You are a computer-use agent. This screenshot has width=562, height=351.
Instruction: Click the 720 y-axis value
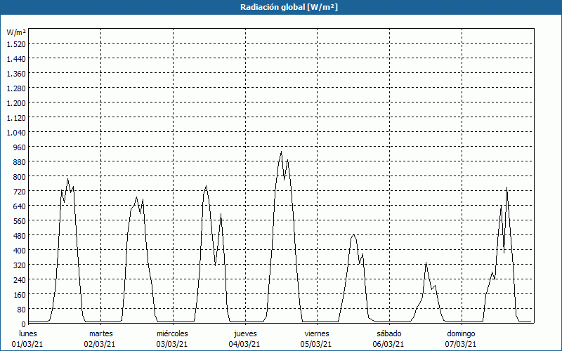pos(20,192)
